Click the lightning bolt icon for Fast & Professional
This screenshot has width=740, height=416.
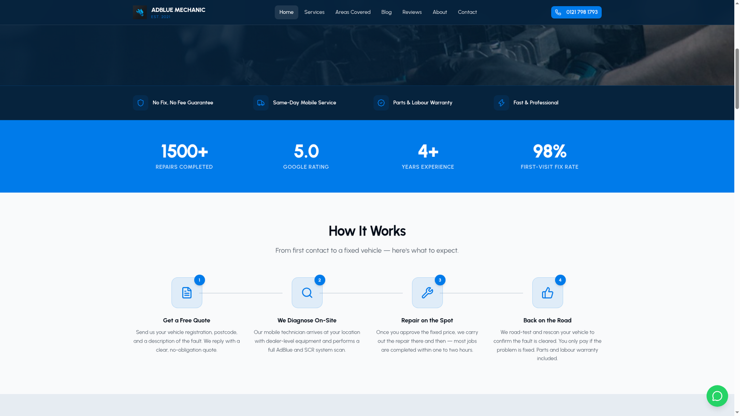tap(501, 103)
